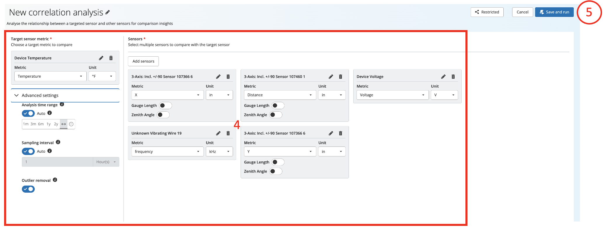Open the frequency metric dropdown
The width and height of the screenshot is (605, 230).
[x=168, y=151]
